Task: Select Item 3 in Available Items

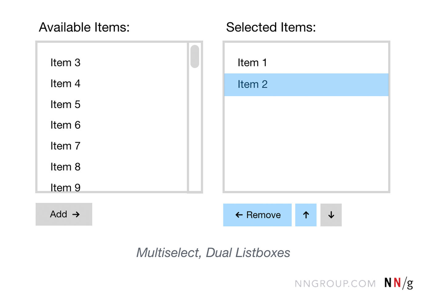Action: pos(65,63)
